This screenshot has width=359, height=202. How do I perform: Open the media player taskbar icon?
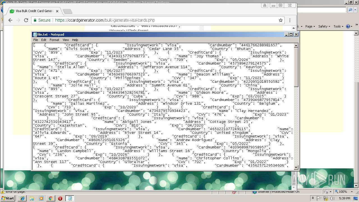41,198
